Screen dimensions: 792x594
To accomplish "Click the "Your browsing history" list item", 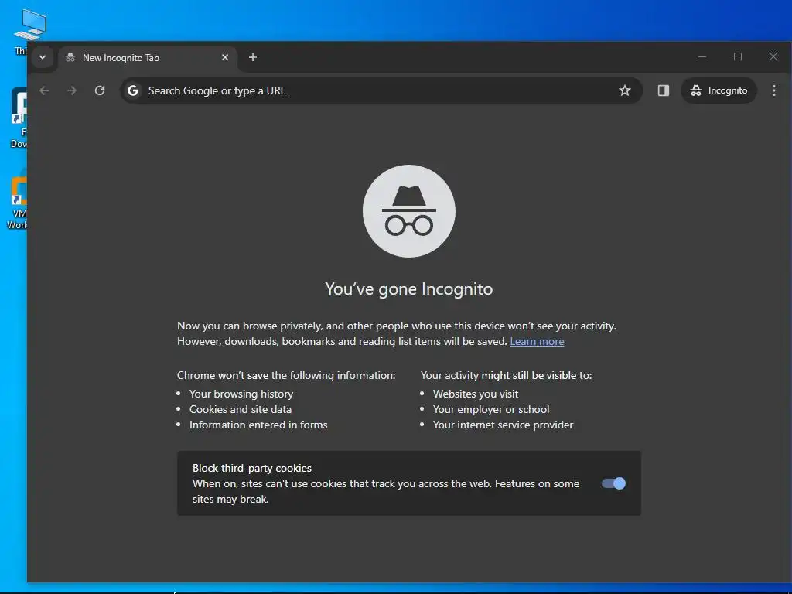I will pyautogui.click(x=241, y=394).
